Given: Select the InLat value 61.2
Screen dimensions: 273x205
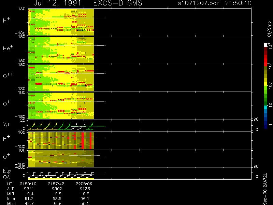Looking at the screenshot, I should coord(29,199).
